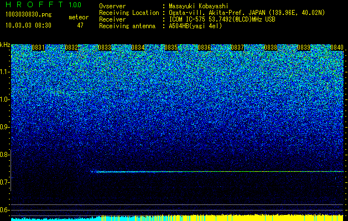Click the 0837 time marker

pyautogui.click(x=237, y=48)
